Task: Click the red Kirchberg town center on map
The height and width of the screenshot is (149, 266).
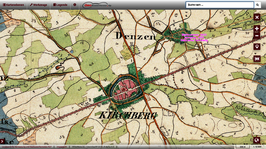Action: click(x=126, y=90)
